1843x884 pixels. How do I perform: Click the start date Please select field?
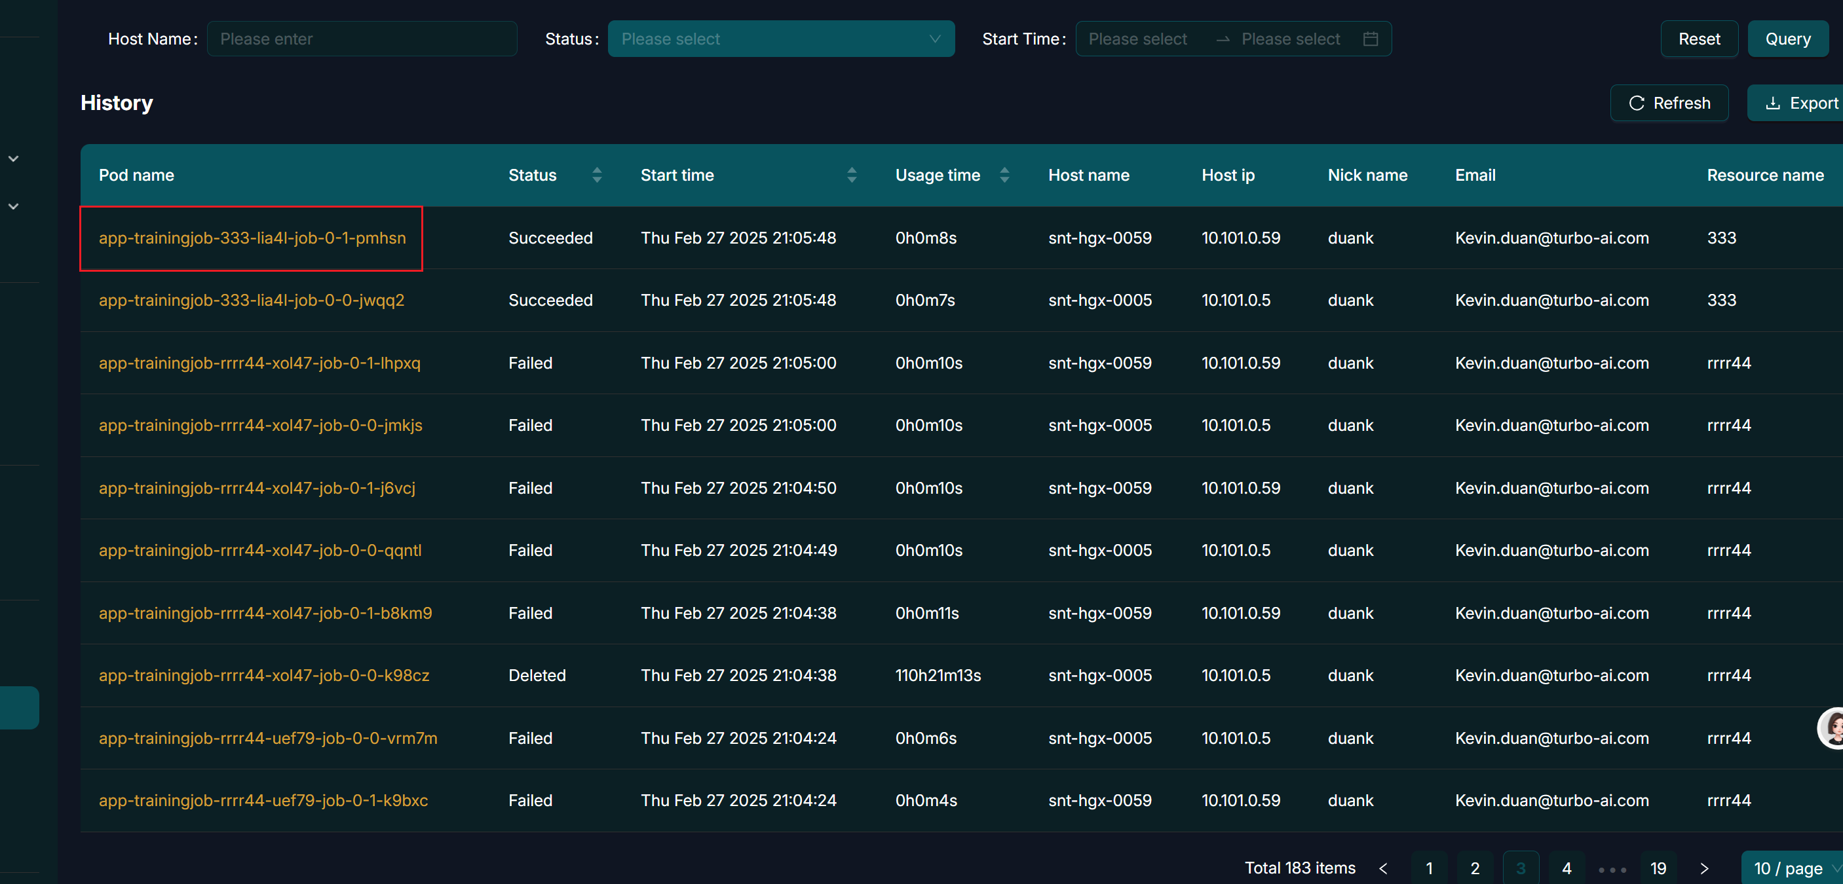coord(1137,39)
